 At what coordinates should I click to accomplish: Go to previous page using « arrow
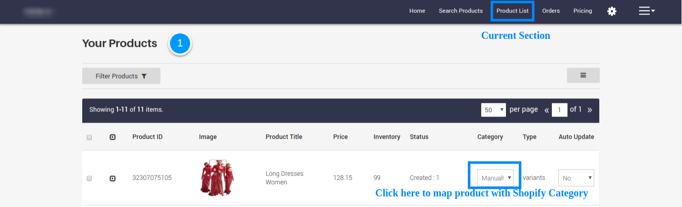pos(546,110)
